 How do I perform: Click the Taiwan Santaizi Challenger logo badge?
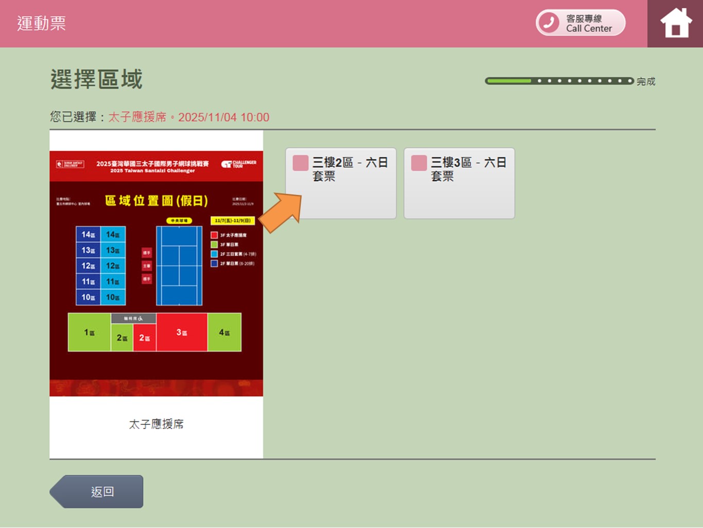point(70,164)
